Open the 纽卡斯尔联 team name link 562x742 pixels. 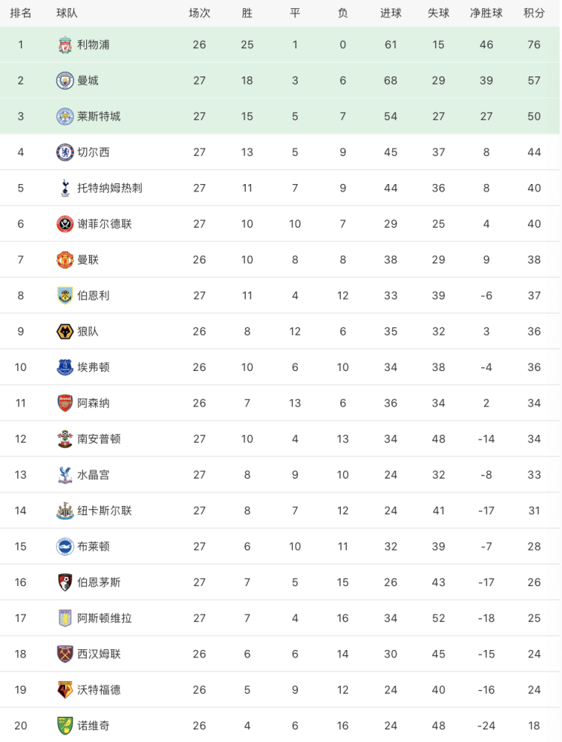pos(105,510)
